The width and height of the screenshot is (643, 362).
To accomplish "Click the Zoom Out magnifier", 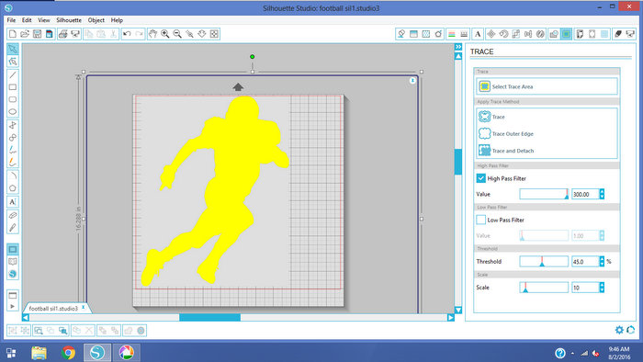I will [x=177, y=34].
